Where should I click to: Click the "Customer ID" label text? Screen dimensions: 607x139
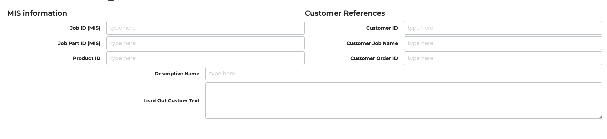[382, 28]
